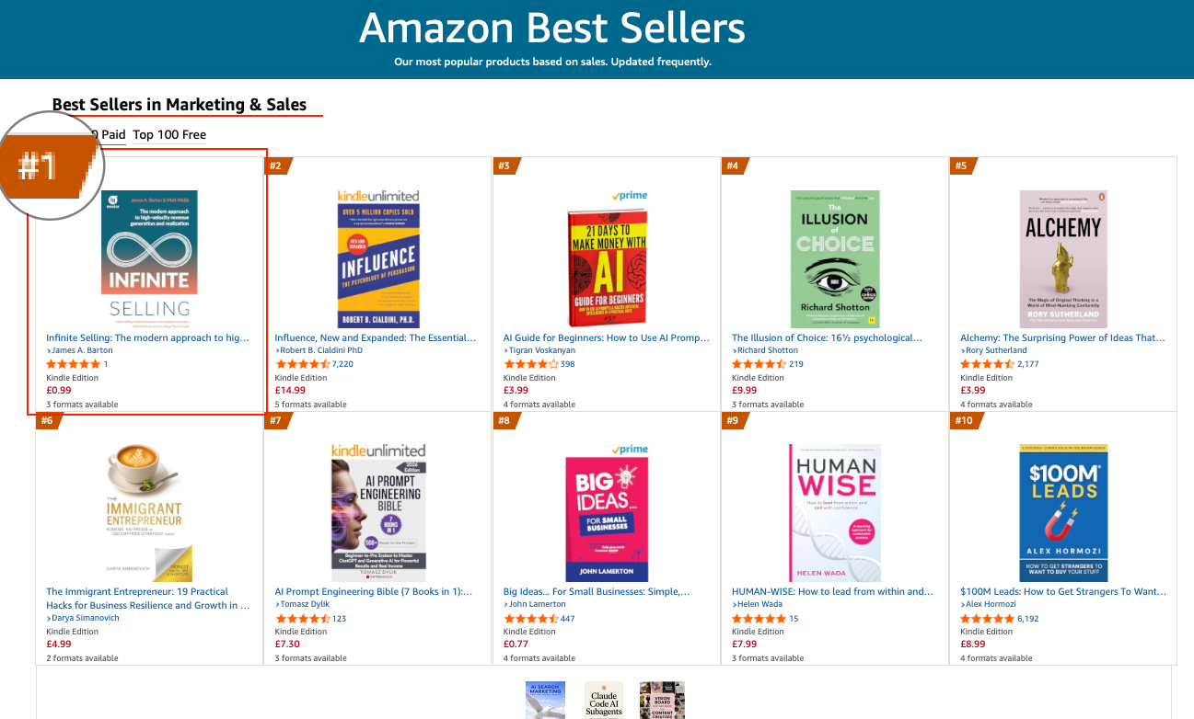Switch to the Top 100 Free tab
This screenshot has width=1194, height=719.
pyautogui.click(x=169, y=135)
